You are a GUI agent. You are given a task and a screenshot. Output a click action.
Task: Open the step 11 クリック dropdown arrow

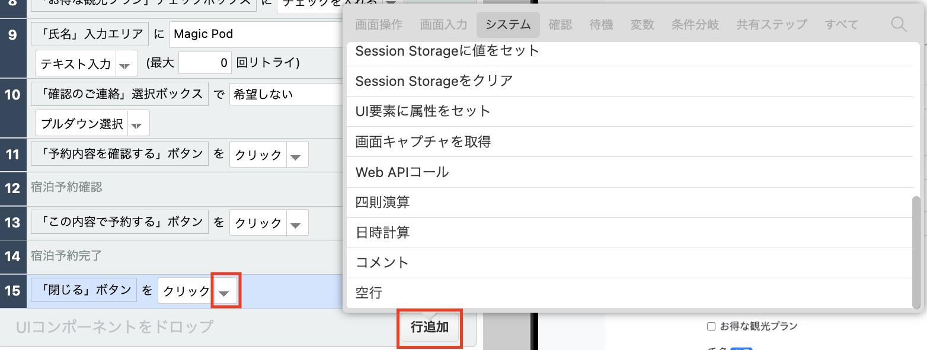click(x=297, y=155)
